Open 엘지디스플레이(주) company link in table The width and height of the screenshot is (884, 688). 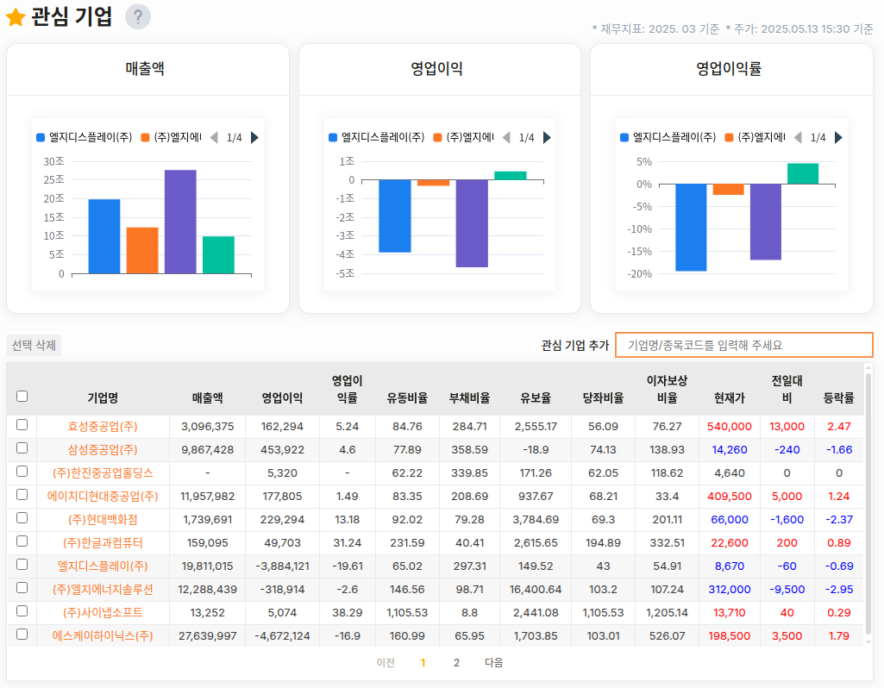point(103,566)
